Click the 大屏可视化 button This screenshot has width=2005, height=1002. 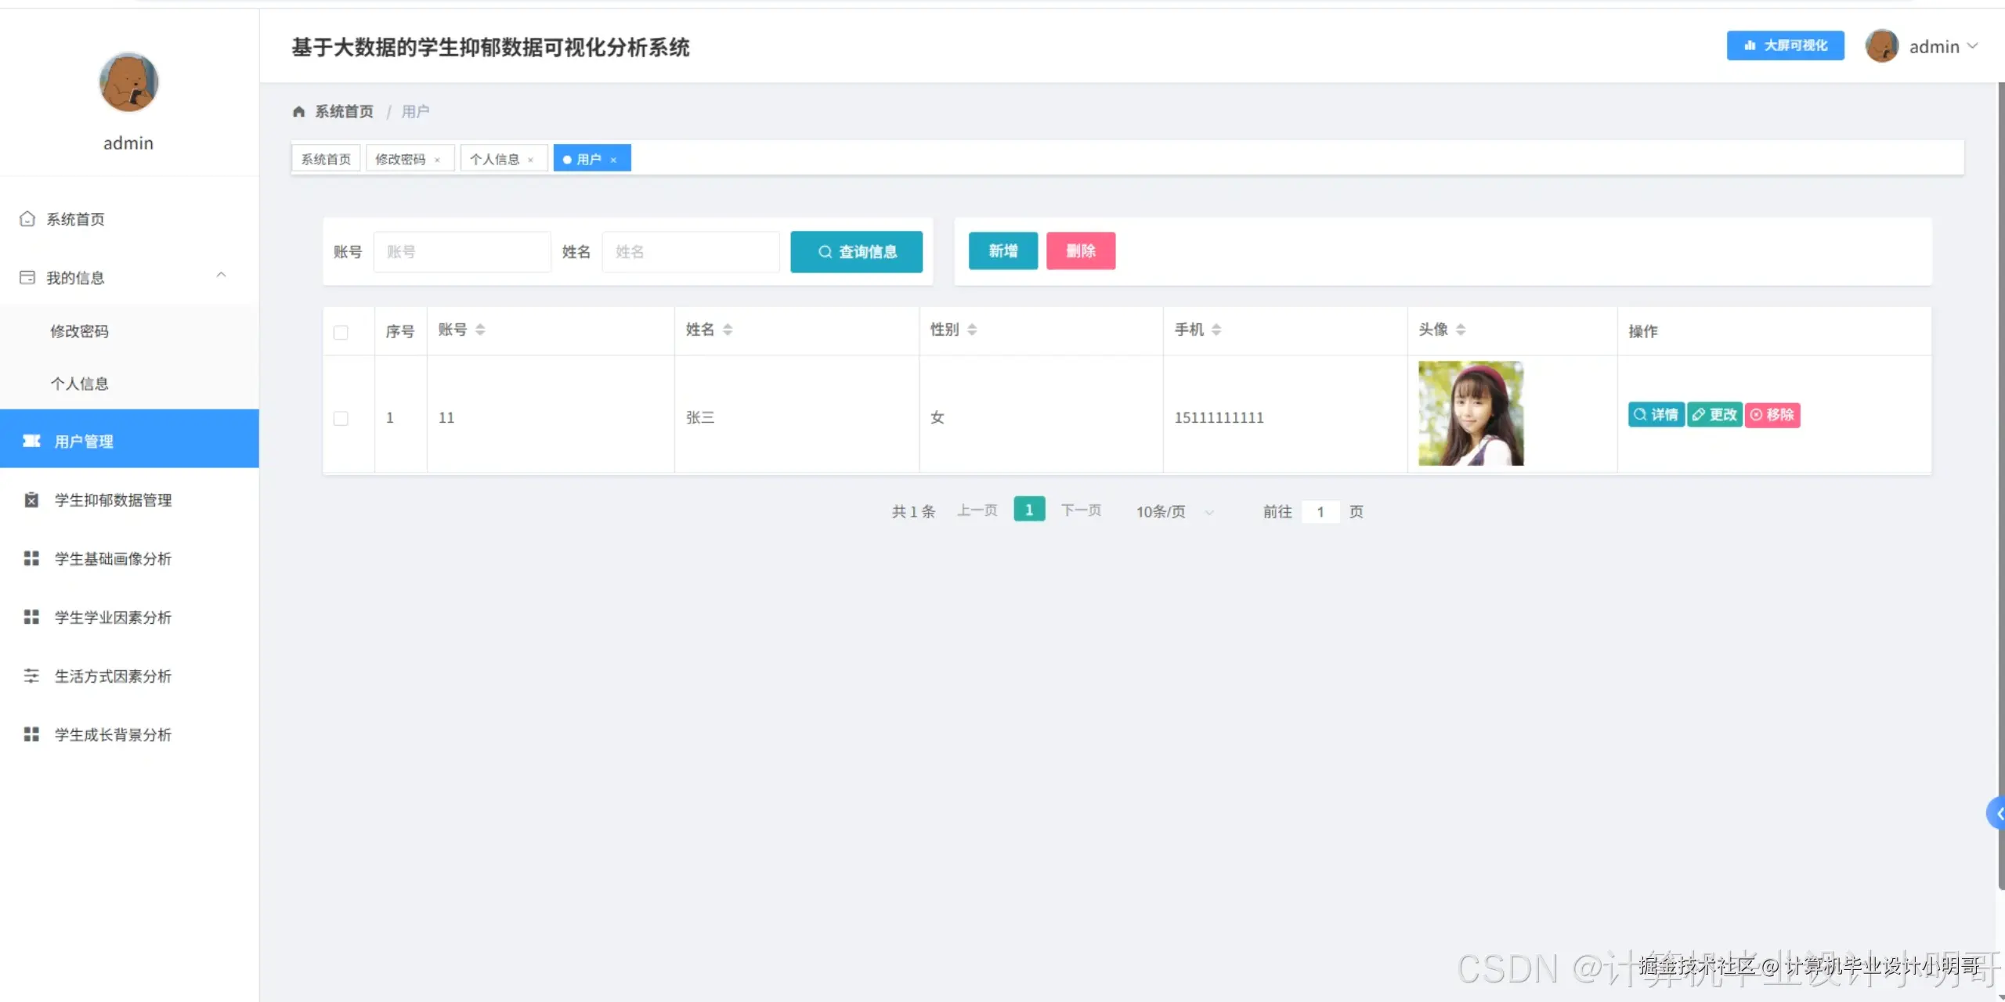1785,46
